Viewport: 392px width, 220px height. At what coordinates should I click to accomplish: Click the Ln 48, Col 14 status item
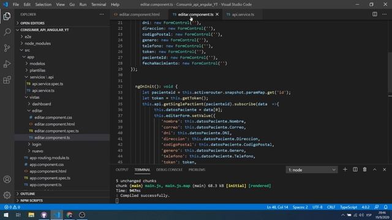point(277,207)
